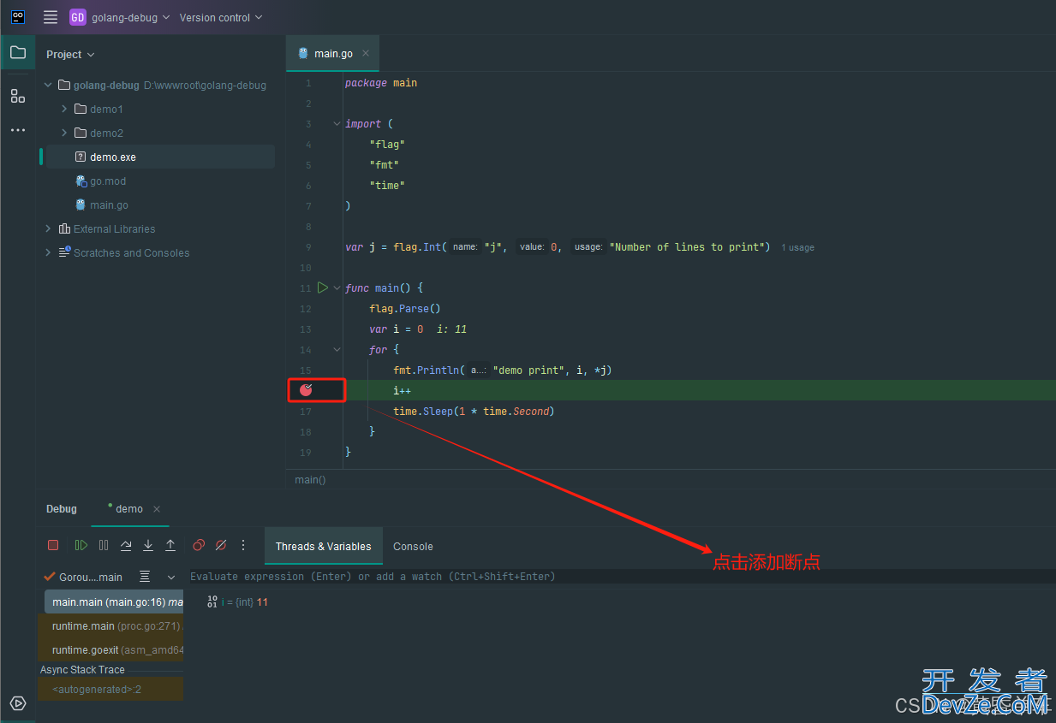Mute all breakpoints
The image size is (1056, 723).
[x=221, y=545]
